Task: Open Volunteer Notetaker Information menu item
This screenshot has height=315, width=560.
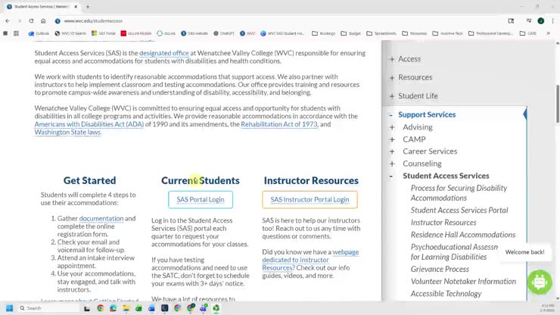Action: coord(463,282)
